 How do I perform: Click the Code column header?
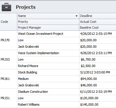(x=8, y=22)
